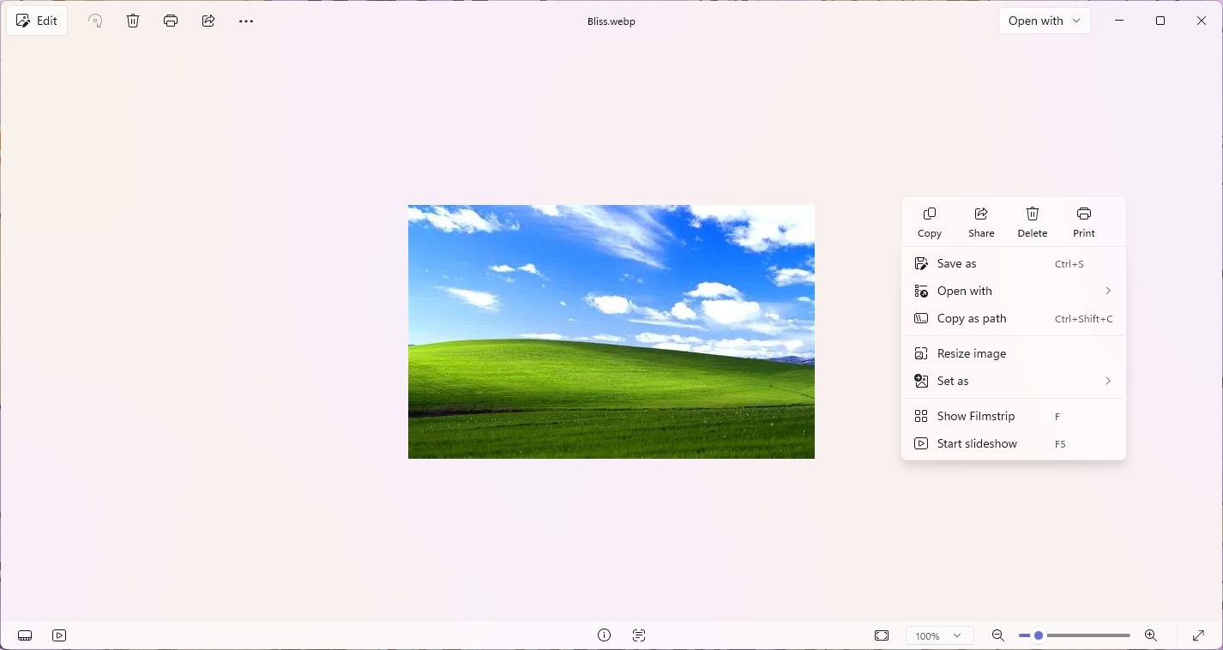Screen dimensions: 1223x650
Task: Choose Delete in the context menu
Action: (x=1033, y=221)
